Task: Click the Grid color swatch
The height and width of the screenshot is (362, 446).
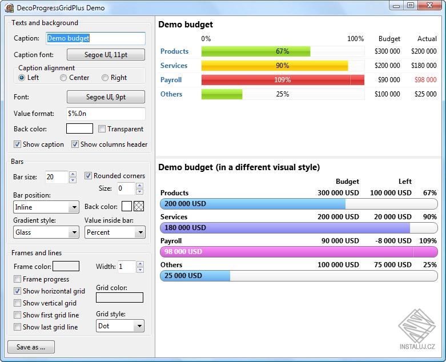Action: click(119, 297)
